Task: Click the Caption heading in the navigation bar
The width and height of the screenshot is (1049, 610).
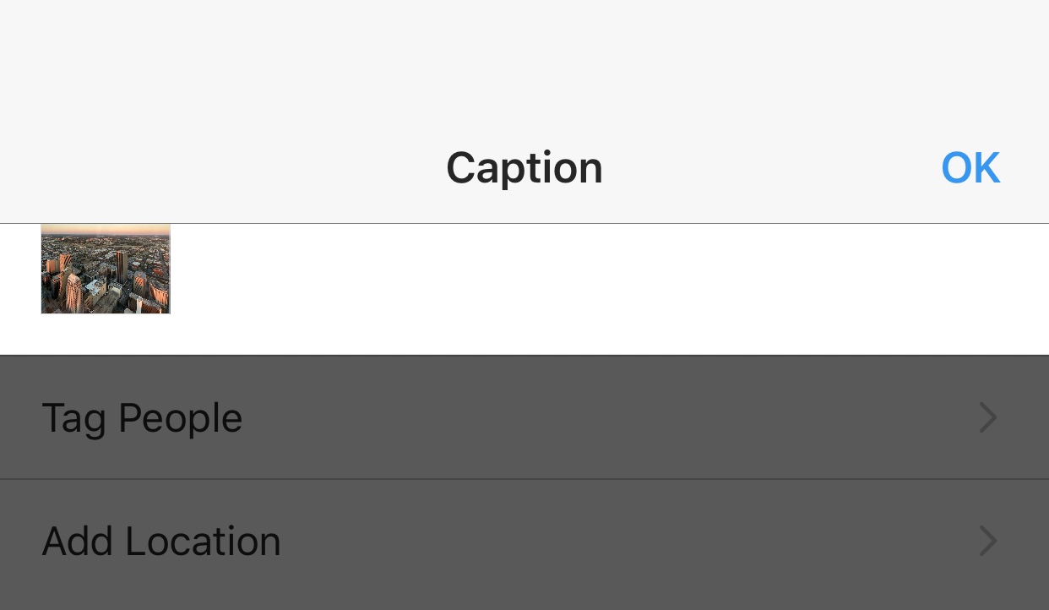Action: 524,167
